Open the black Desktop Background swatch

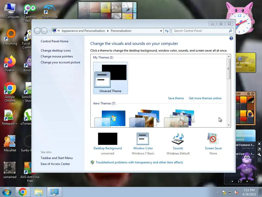pos(108,139)
